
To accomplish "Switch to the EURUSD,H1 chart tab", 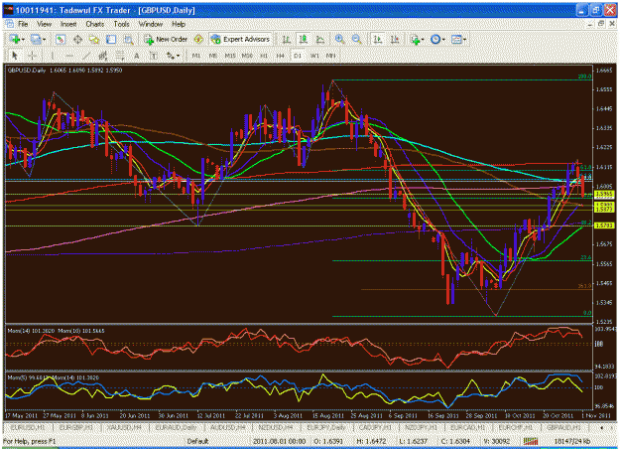I will click(x=28, y=427).
